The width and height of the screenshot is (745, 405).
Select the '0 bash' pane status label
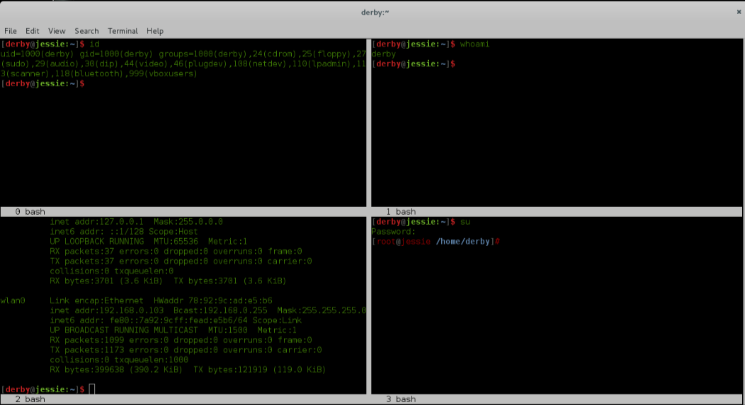30,211
